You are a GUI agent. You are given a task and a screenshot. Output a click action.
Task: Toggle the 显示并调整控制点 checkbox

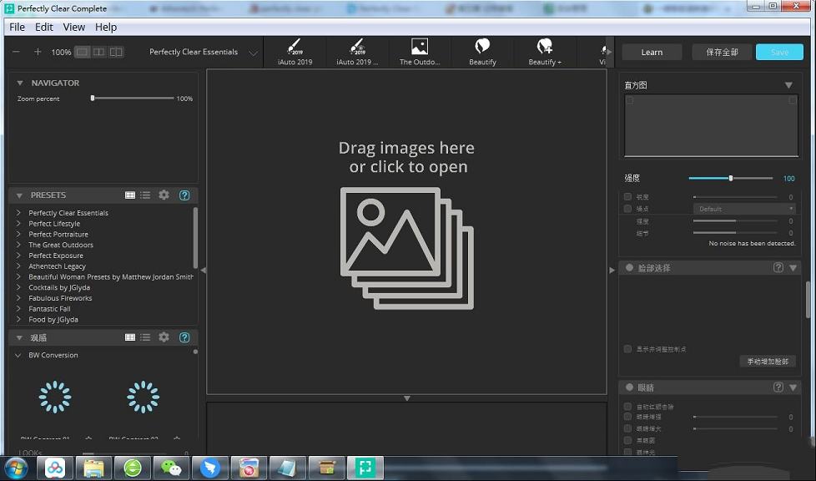point(628,349)
